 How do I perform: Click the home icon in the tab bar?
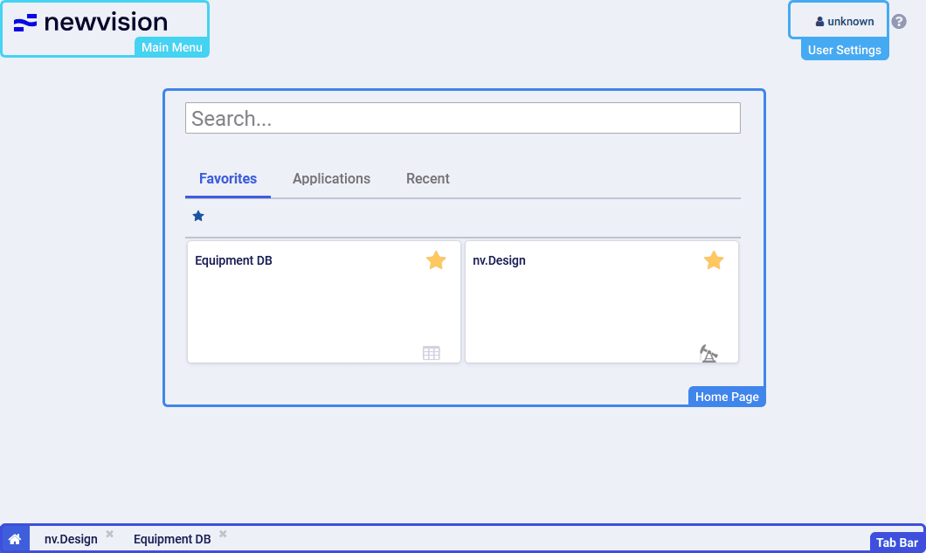coord(15,539)
